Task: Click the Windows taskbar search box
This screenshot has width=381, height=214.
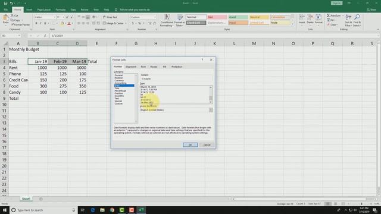Action: pos(43,210)
